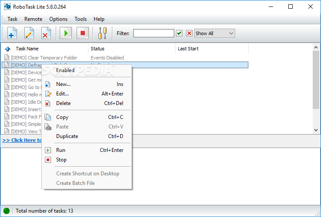Screen dimensions: 321x217
Task: Open the Remote menu
Action: tap(34, 19)
